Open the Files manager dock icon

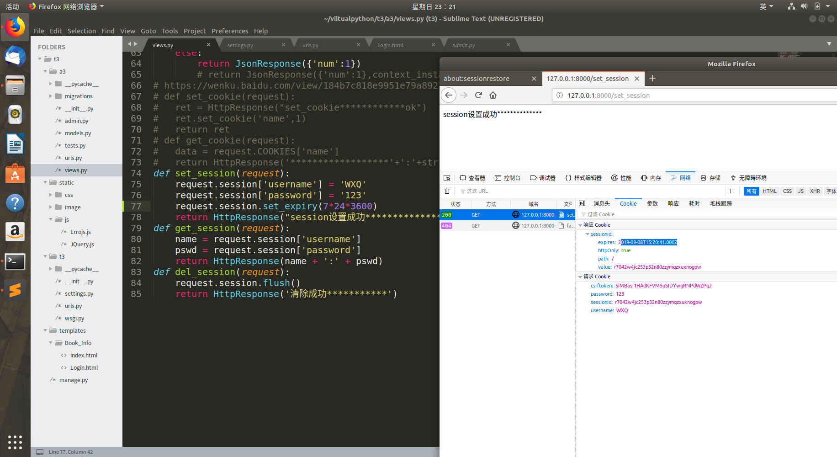point(15,85)
